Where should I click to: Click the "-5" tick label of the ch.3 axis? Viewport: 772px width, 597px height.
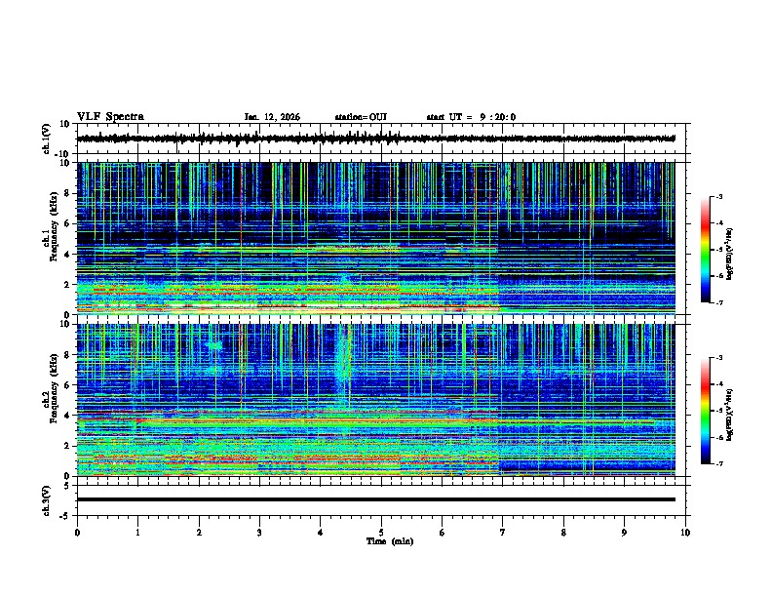(65, 516)
